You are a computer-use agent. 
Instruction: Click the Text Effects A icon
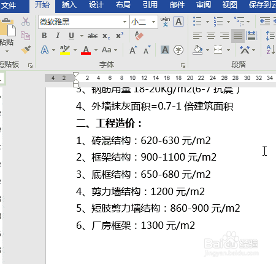(x=45, y=50)
